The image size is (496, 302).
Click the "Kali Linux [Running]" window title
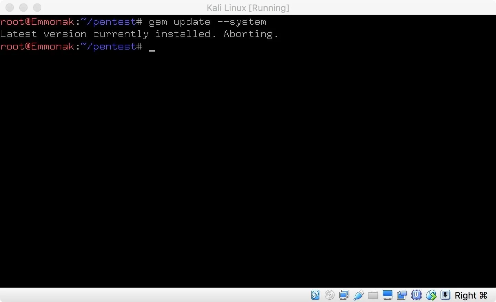tap(248, 8)
